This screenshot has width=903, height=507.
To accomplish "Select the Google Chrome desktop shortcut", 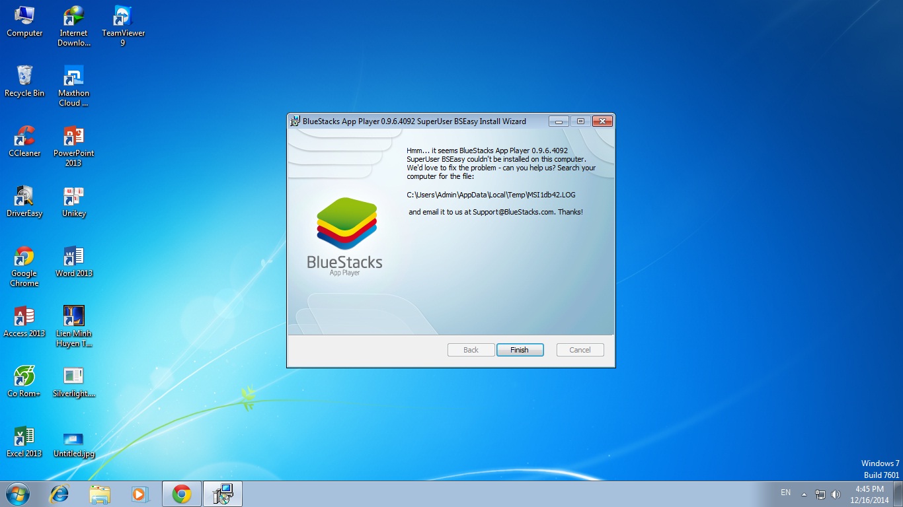I will click(24, 267).
